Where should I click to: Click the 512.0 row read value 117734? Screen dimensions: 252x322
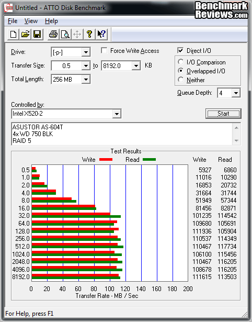point(227,247)
